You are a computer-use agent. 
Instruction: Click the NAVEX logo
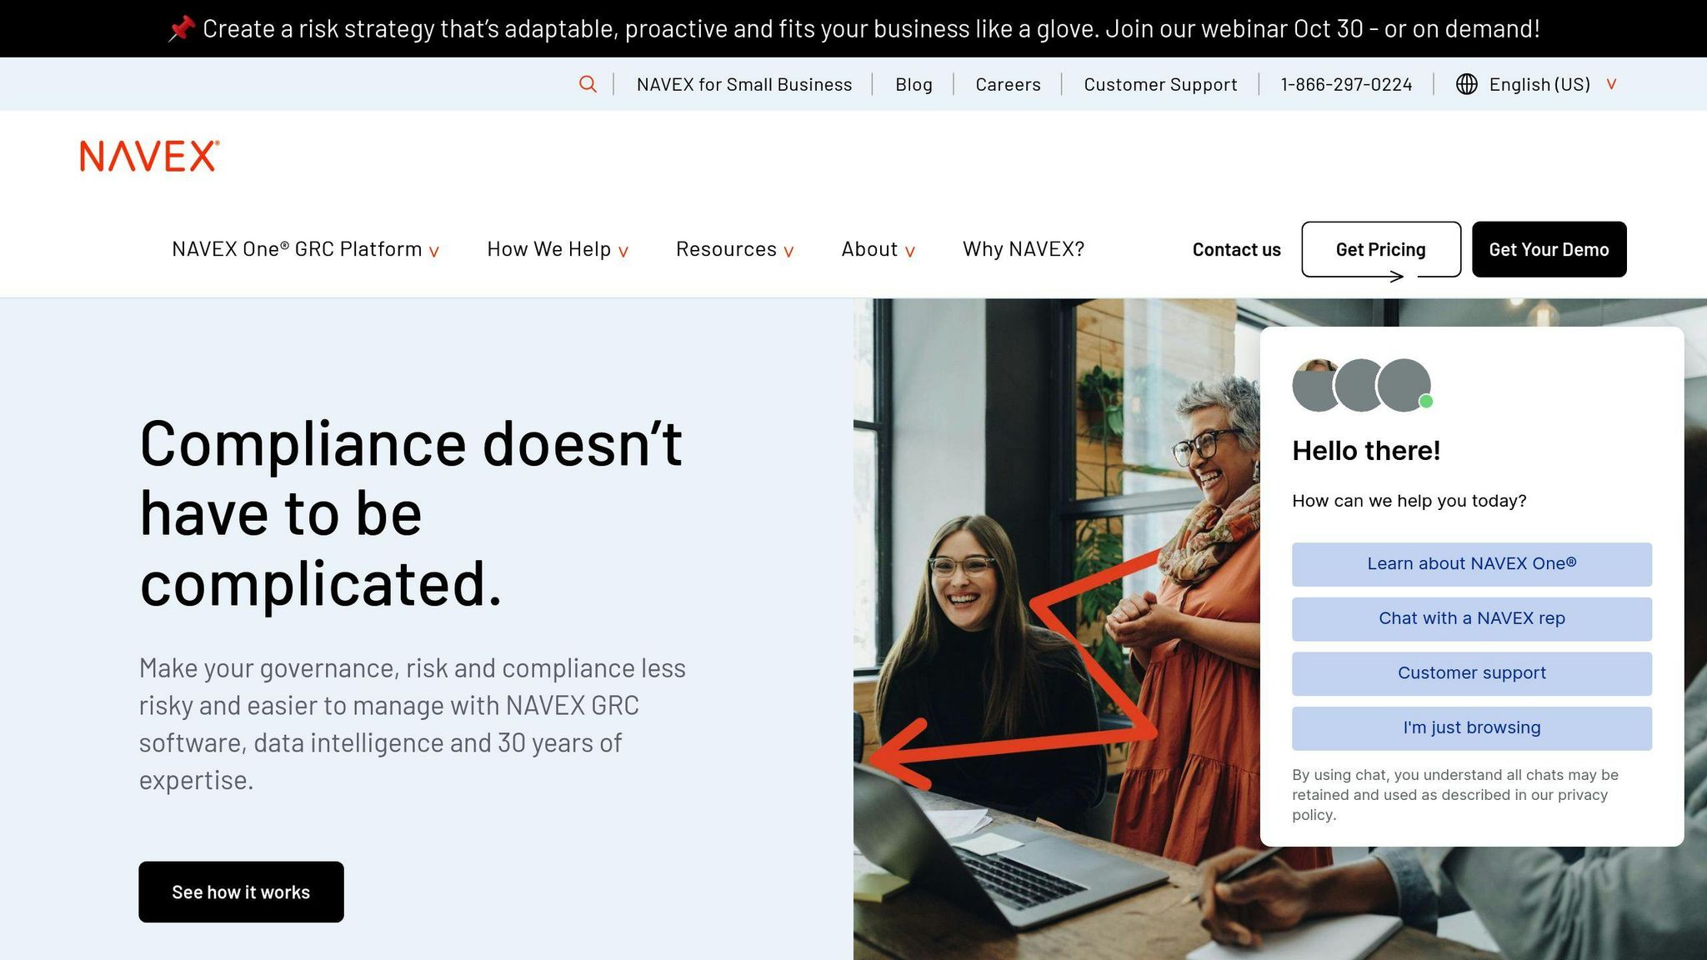tap(147, 156)
